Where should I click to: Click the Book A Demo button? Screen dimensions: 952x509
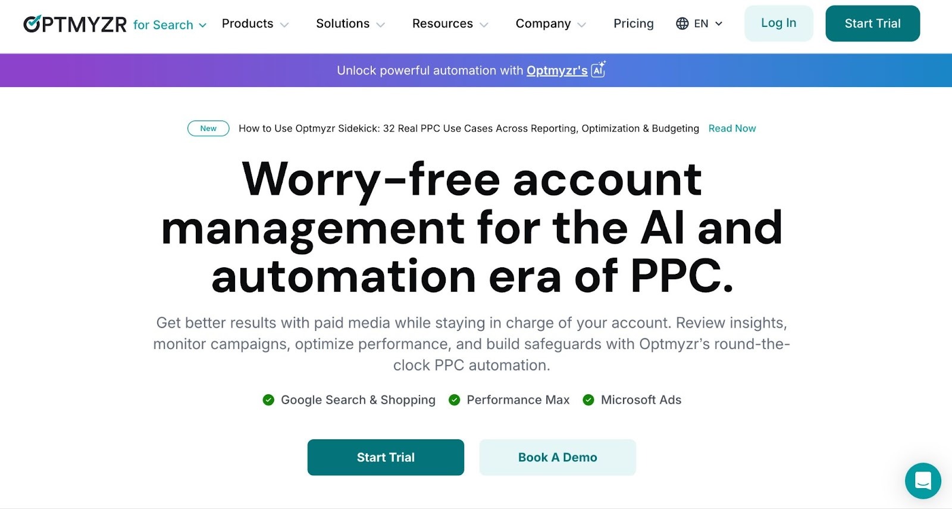tap(557, 457)
